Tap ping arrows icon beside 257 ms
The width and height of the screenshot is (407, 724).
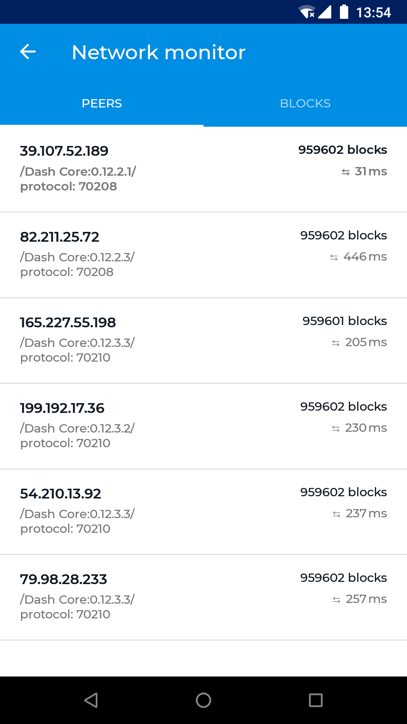[337, 600]
